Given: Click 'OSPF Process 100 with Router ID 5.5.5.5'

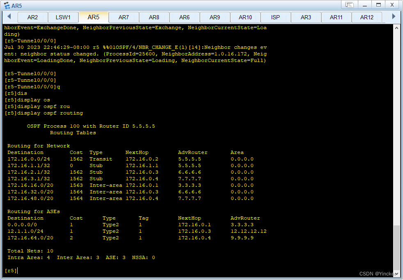Looking at the screenshot, I should pos(91,126).
